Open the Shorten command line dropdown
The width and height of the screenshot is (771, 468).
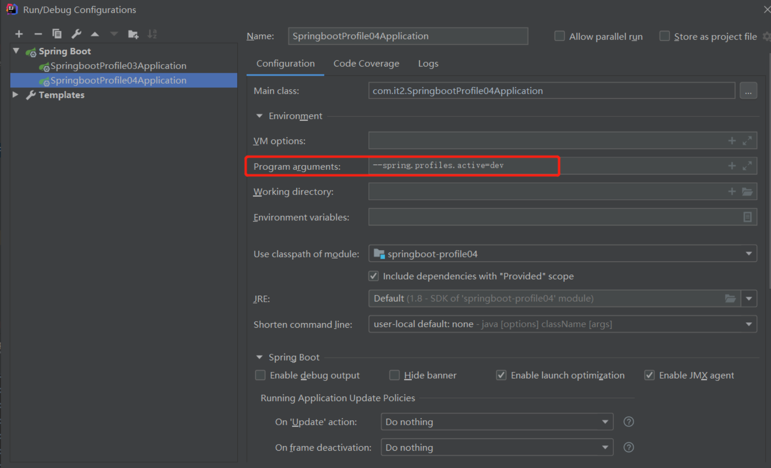(749, 324)
